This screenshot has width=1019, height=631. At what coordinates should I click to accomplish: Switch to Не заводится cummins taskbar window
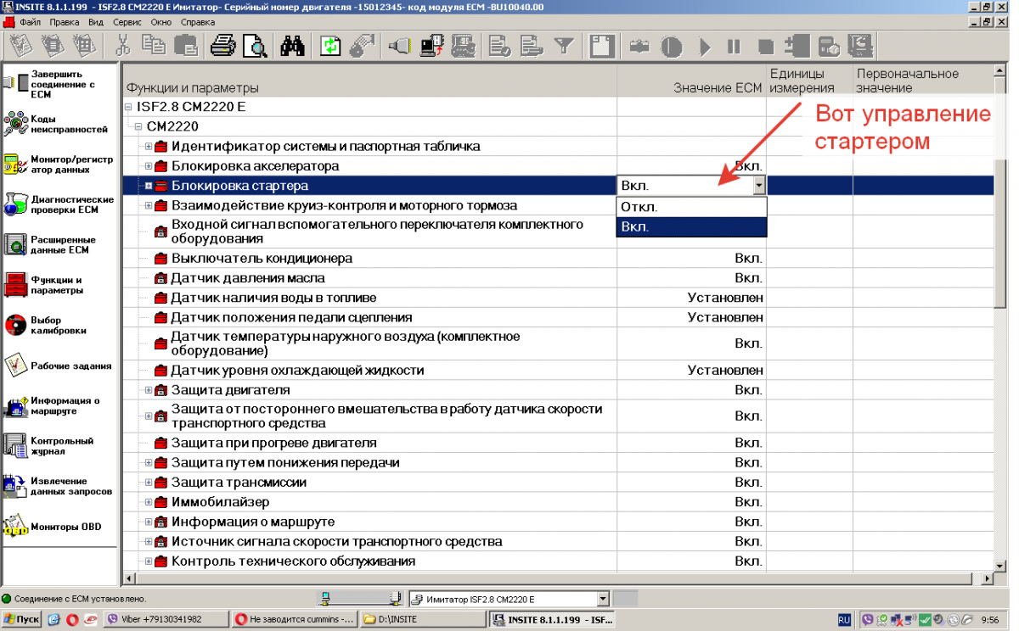[294, 619]
